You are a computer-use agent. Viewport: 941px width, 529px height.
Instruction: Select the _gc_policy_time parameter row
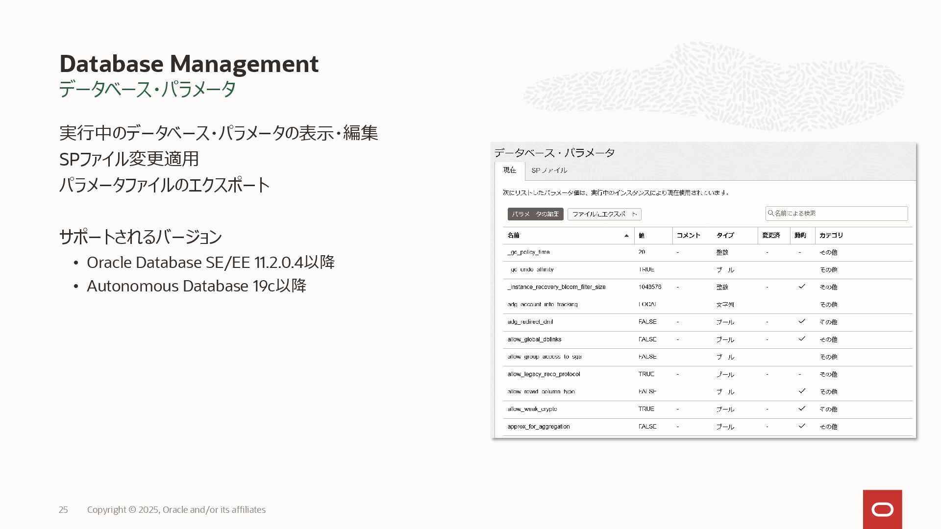point(528,252)
